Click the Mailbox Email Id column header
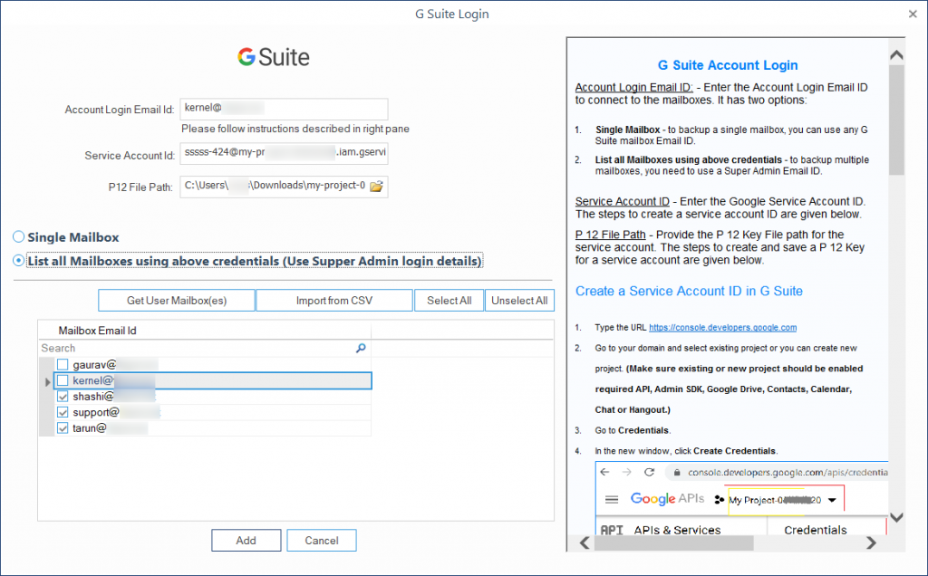The width and height of the screenshot is (928, 576). (x=204, y=331)
